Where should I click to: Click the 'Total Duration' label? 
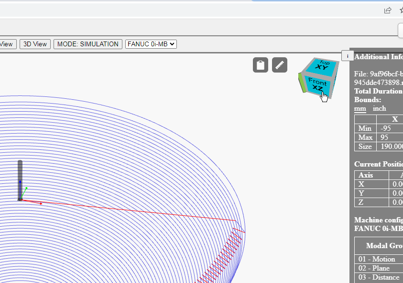point(378,91)
